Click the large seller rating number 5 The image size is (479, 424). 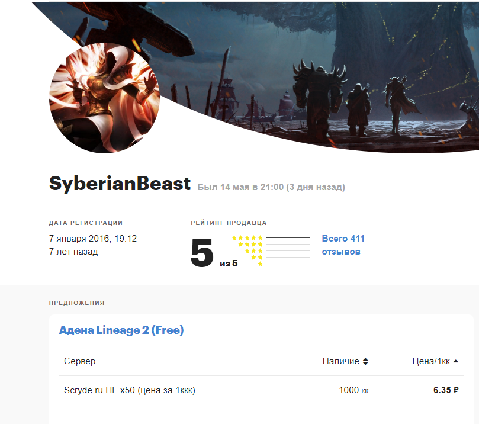click(202, 253)
